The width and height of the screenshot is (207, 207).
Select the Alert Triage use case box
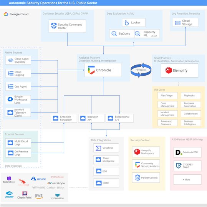pyautogui.click(x=167, y=96)
